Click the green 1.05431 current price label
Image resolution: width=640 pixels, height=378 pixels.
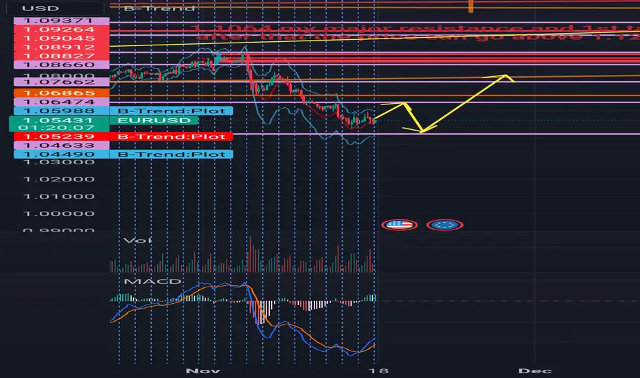(59, 120)
